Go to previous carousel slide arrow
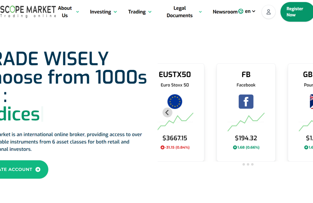Image resolution: width=313 pixels, height=203 pixels. pyautogui.click(x=167, y=112)
